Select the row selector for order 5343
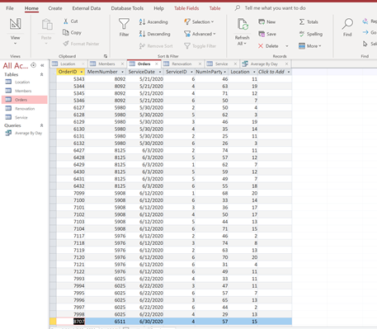The width and height of the screenshot is (377, 329). pos(53,79)
